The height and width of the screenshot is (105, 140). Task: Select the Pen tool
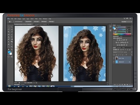[9, 44]
